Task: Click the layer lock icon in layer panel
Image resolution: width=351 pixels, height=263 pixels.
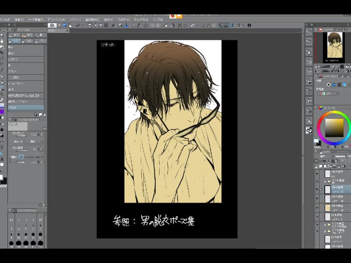Action: click(333, 161)
